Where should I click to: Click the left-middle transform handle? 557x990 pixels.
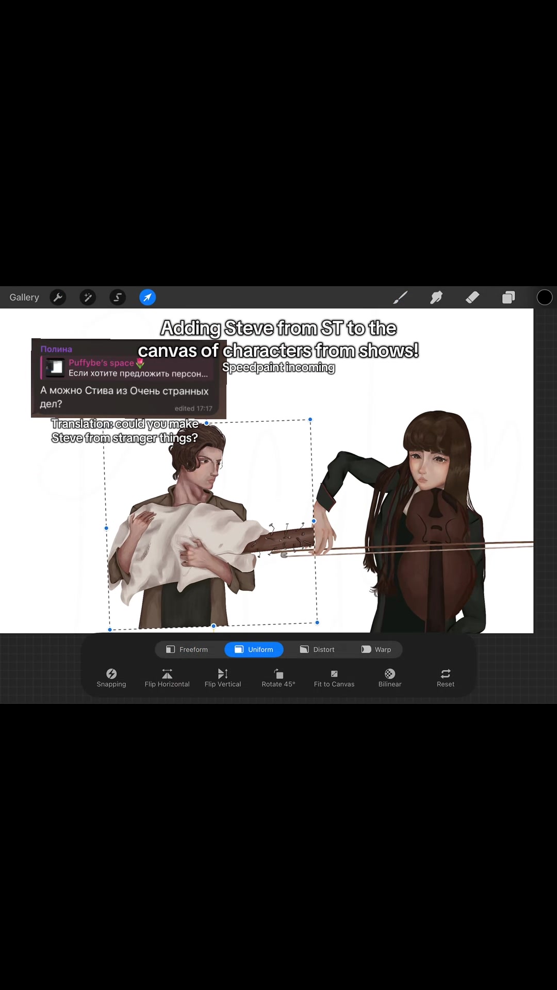[x=106, y=528]
